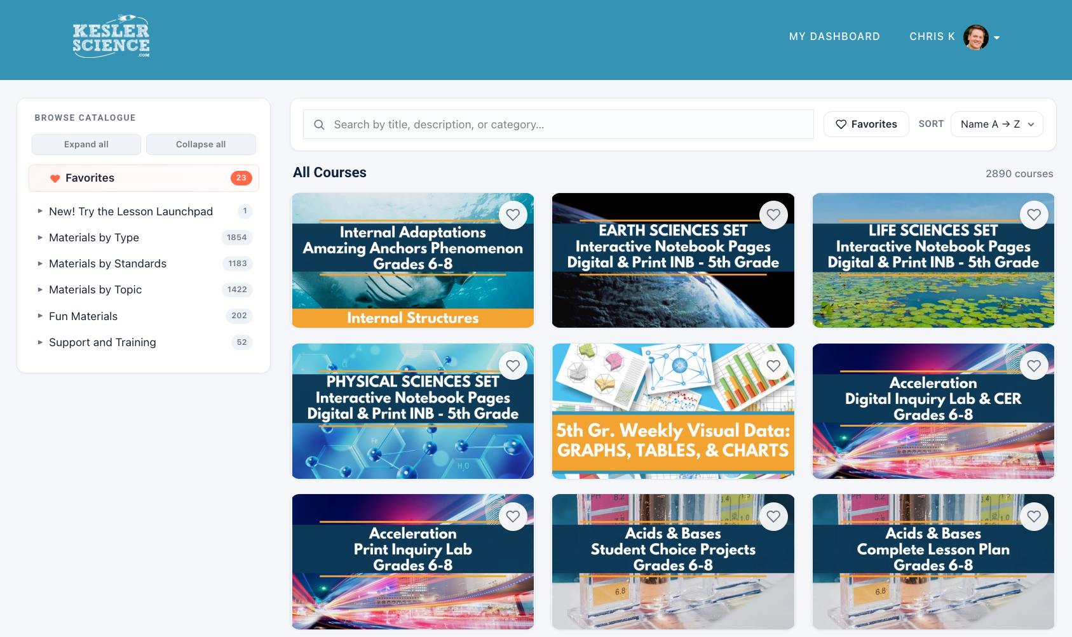Click Expand all in Browse Catalogue
1072x637 pixels.
pos(86,144)
